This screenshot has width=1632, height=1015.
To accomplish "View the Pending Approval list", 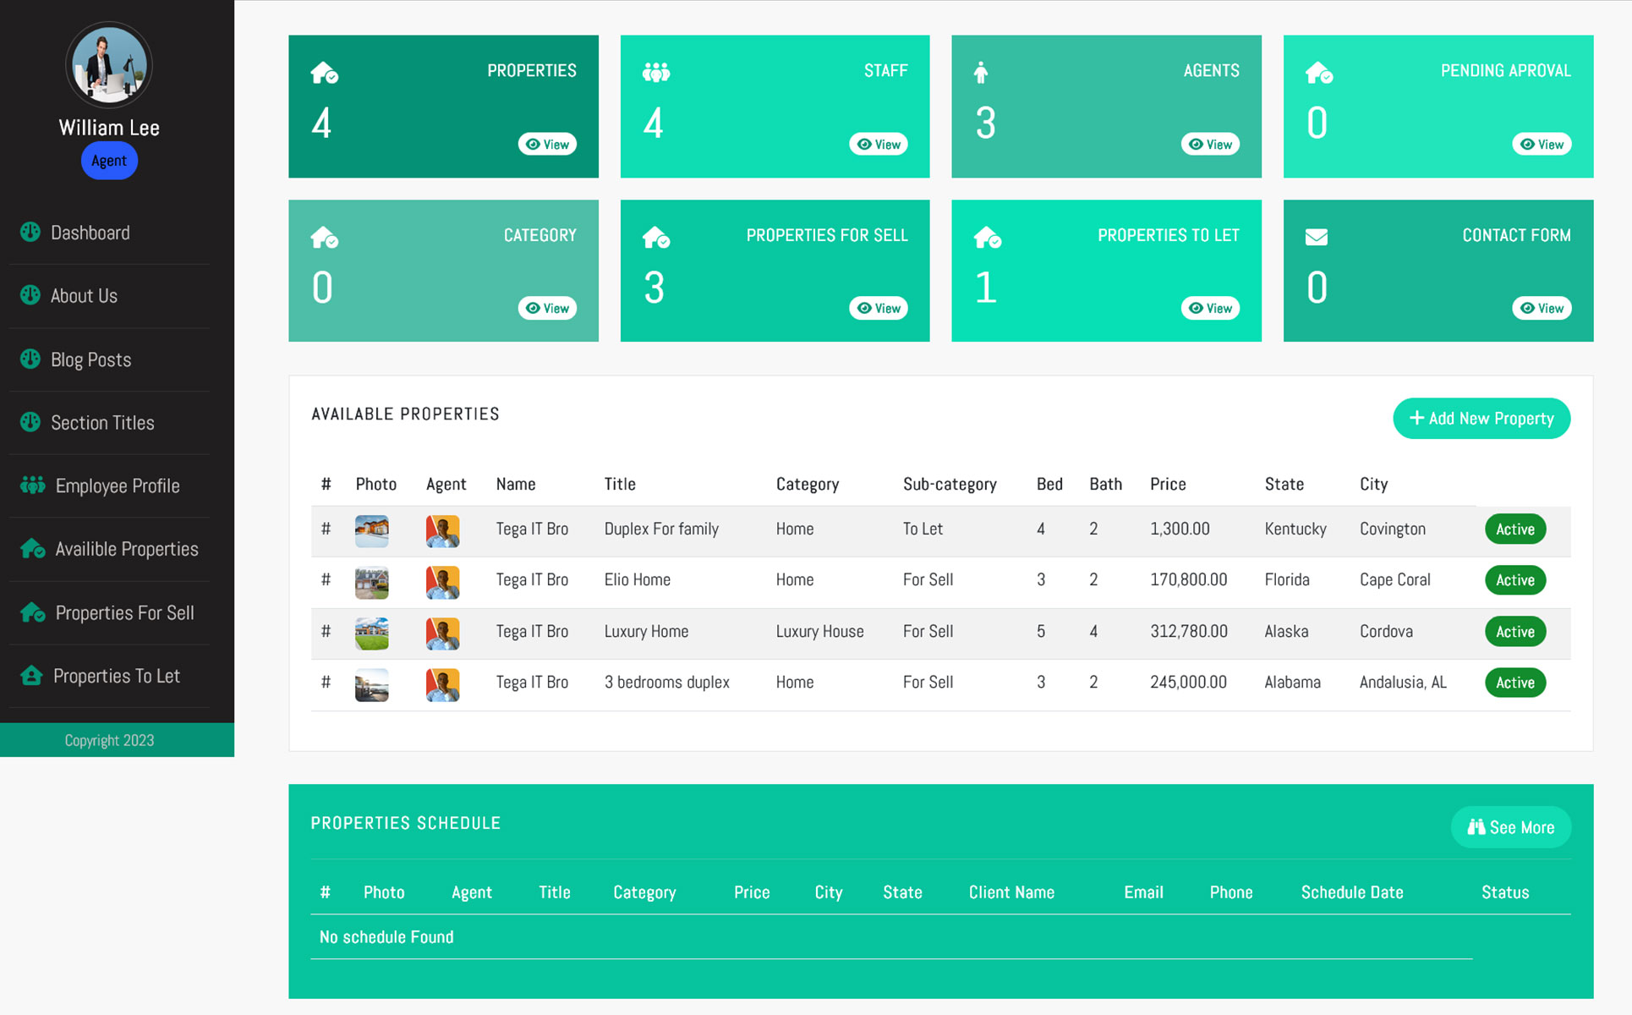I will click(x=1541, y=144).
